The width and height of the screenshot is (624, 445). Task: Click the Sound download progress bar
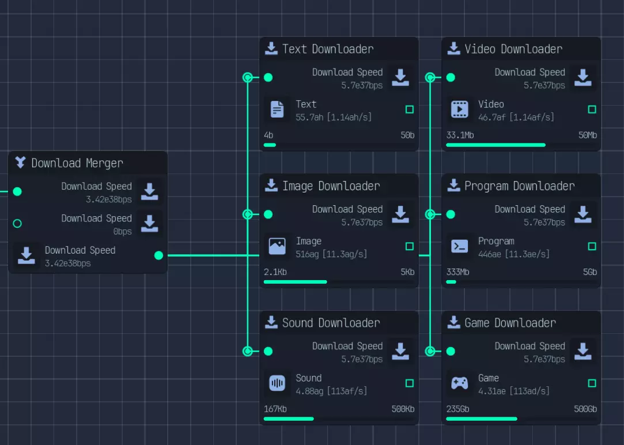(x=339, y=418)
